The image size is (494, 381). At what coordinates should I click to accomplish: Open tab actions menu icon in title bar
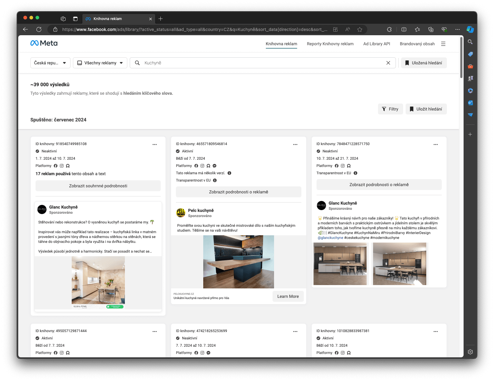pyautogui.click(x=75, y=19)
